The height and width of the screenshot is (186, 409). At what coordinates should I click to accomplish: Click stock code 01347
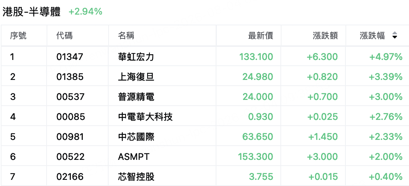[70, 57]
